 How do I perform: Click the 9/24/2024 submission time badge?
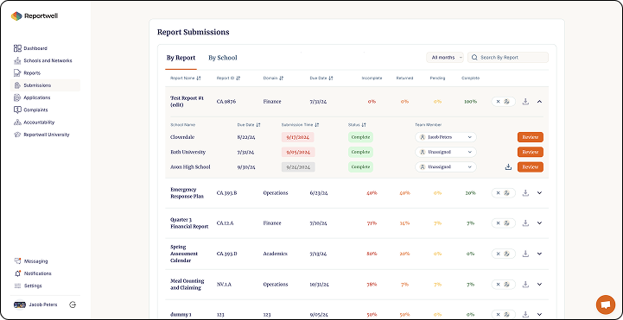pos(298,167)
